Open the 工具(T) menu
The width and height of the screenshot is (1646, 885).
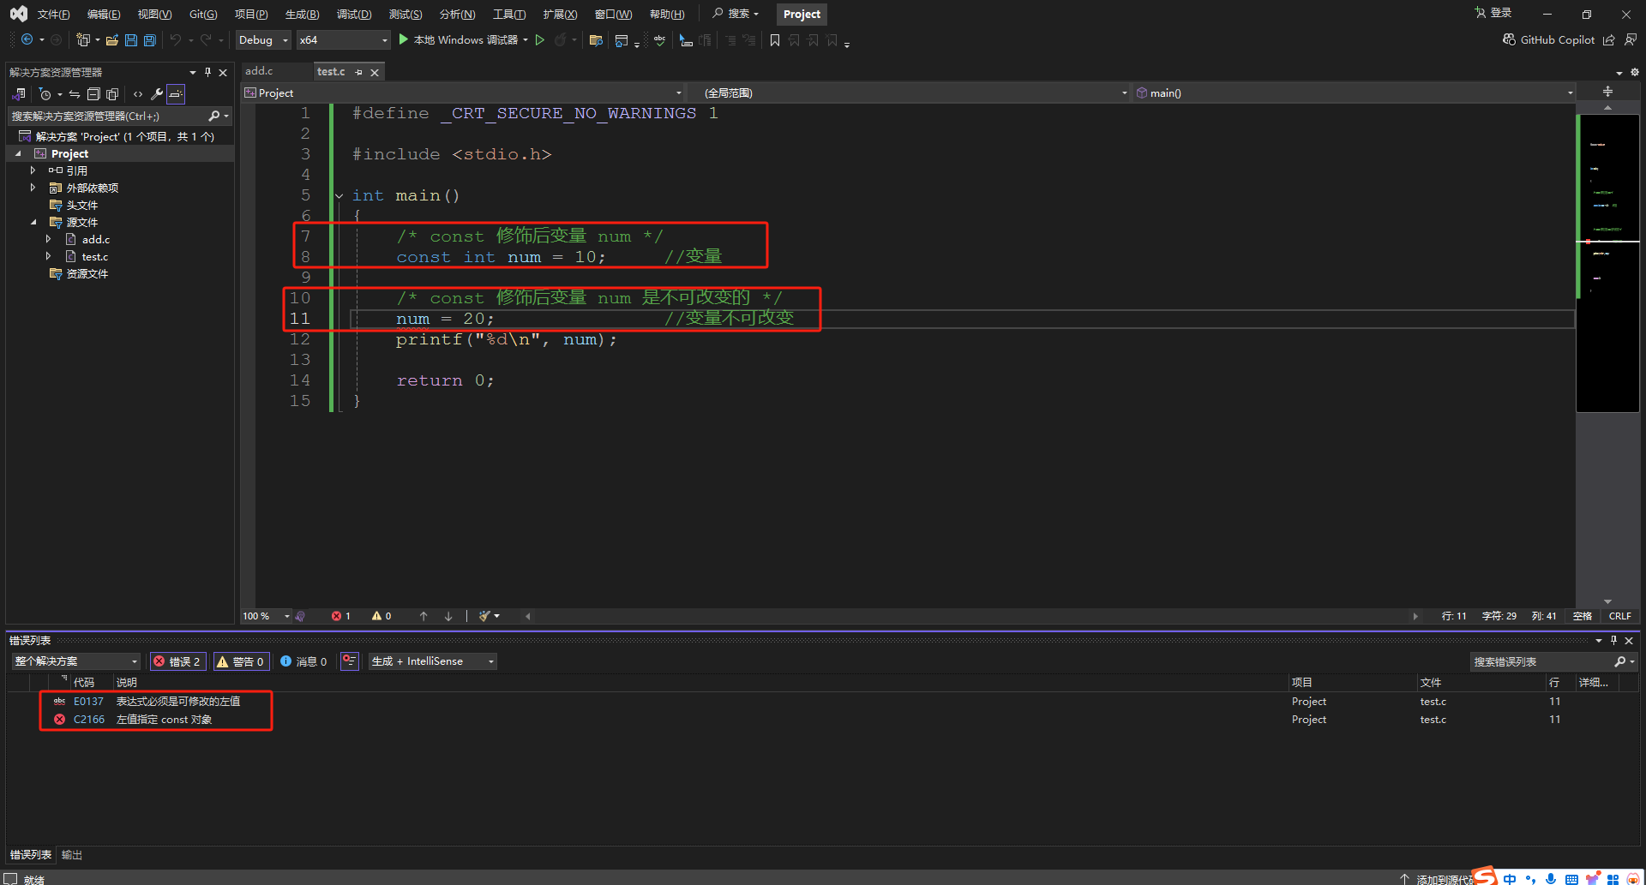click(509, 15)
